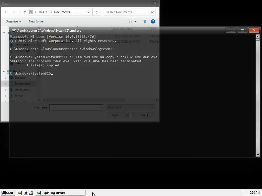Click the search magnifier icon

pyautogui.click(x=152, y=12)
